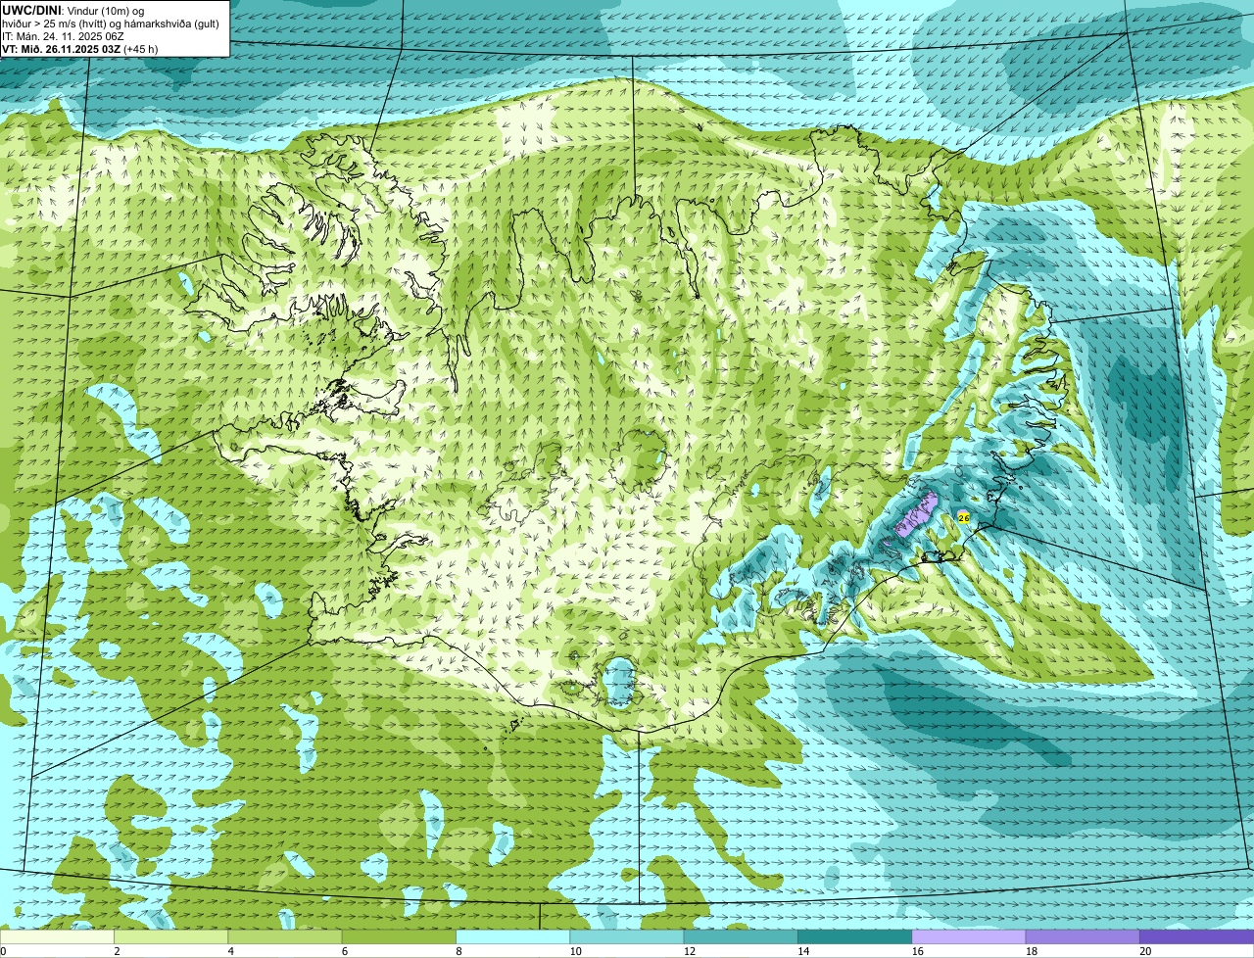Select the 0–2 m/s pale color swatch
The width and height of the screenshot is (1254, 958).
[57, 937]
